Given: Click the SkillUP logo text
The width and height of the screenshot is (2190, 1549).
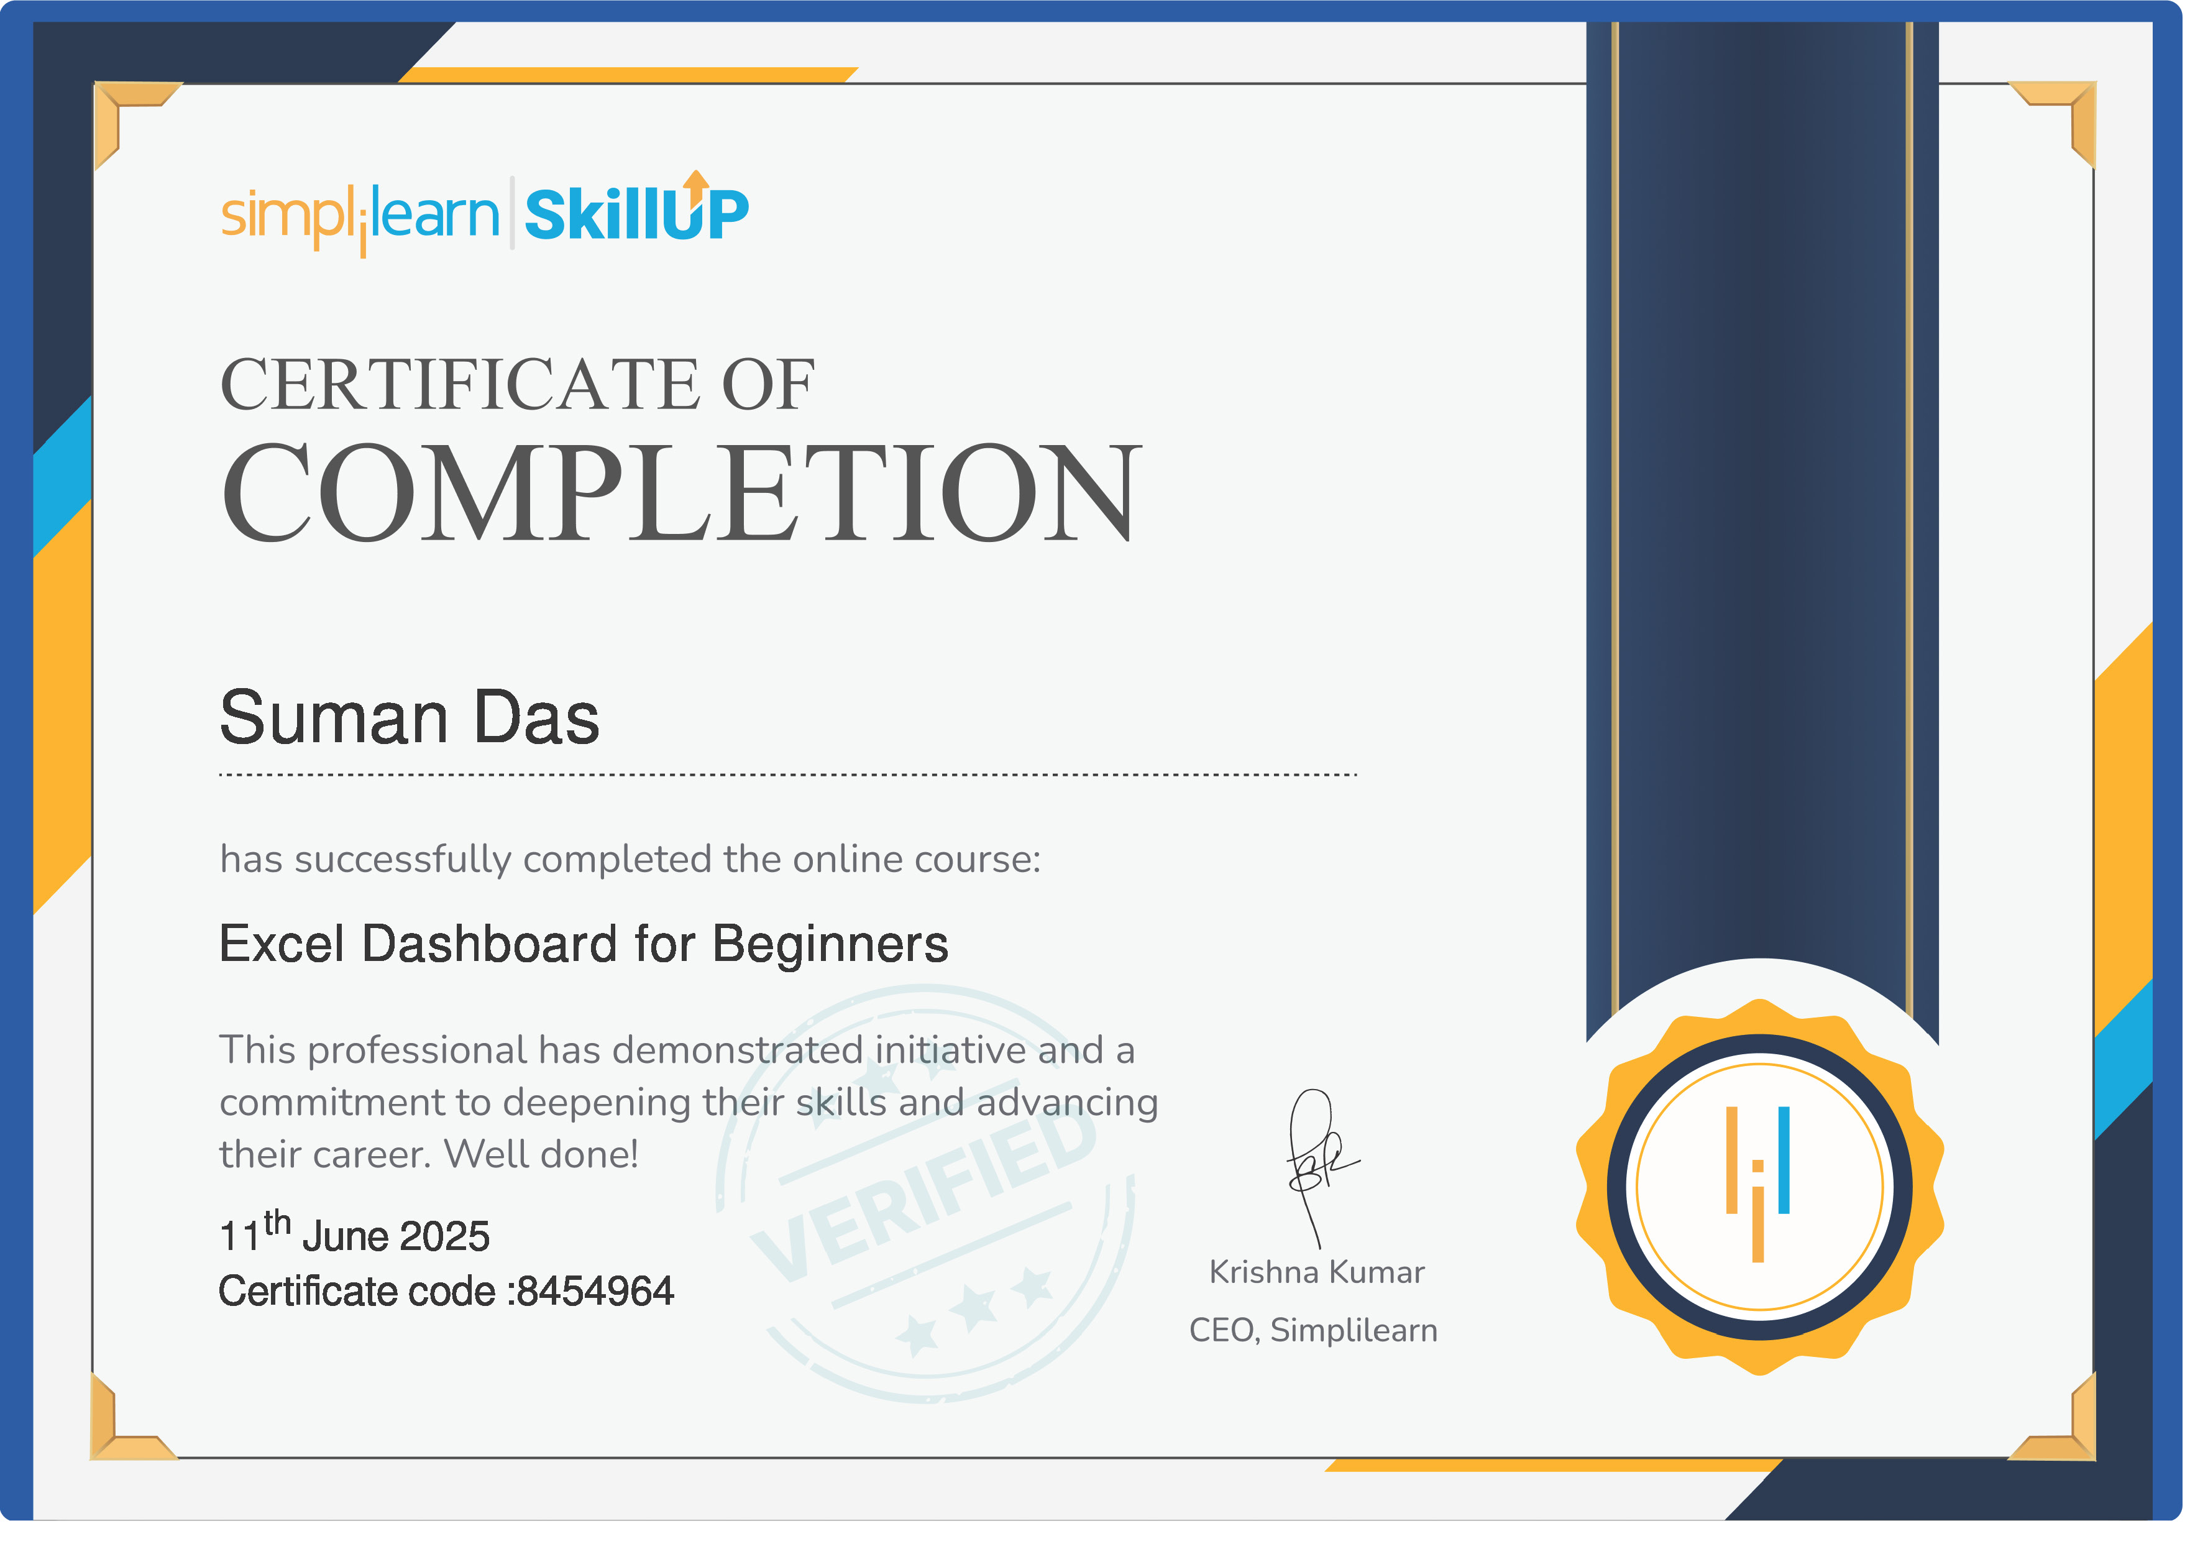Looking at the screenshot, I should (636, 216).
